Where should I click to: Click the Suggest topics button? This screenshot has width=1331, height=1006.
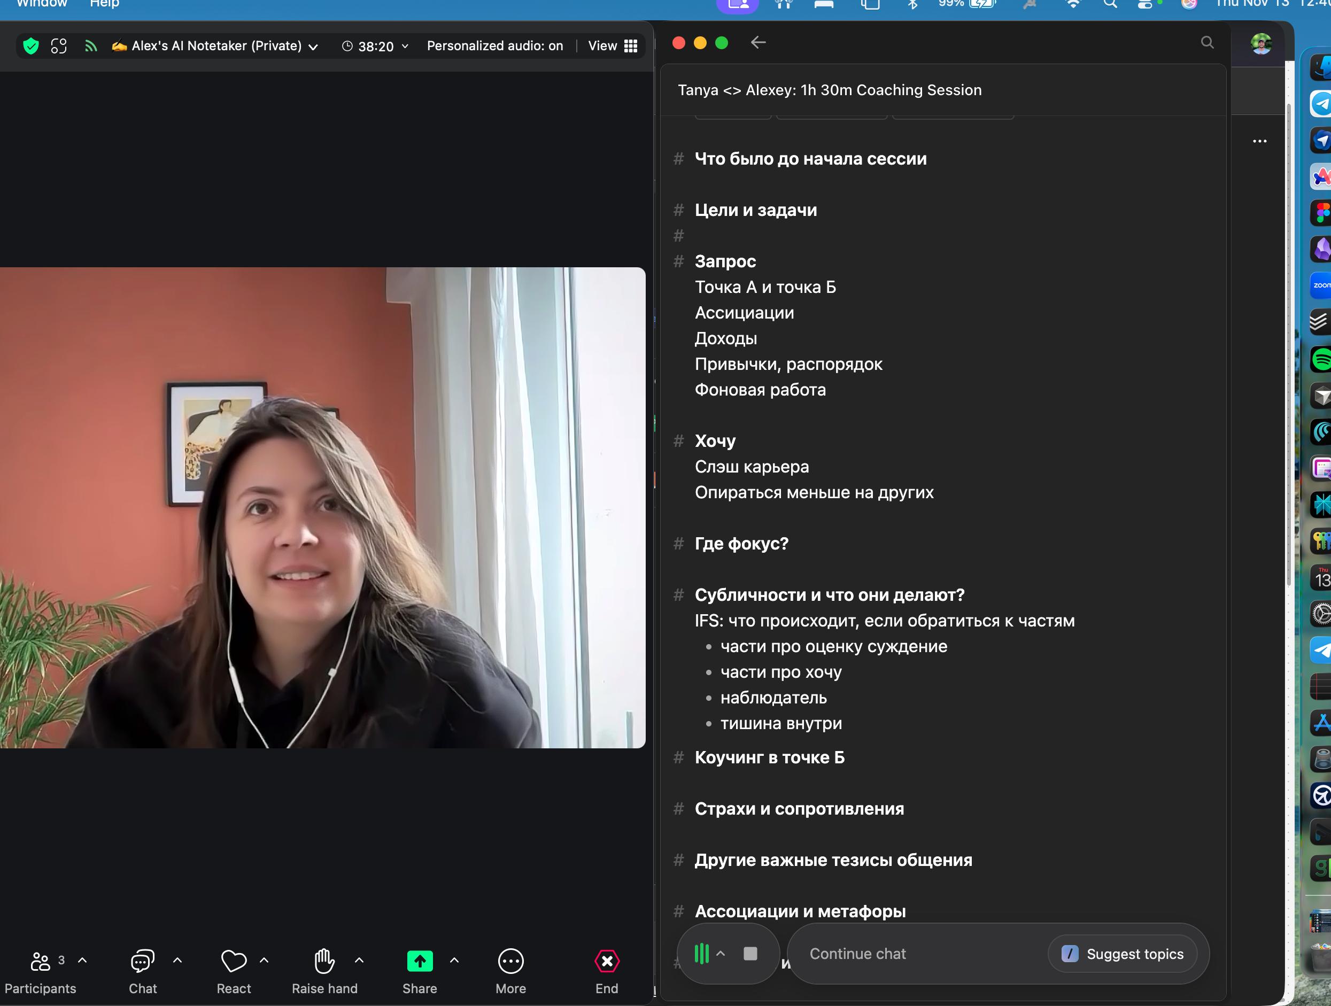tap(1122, 954)
